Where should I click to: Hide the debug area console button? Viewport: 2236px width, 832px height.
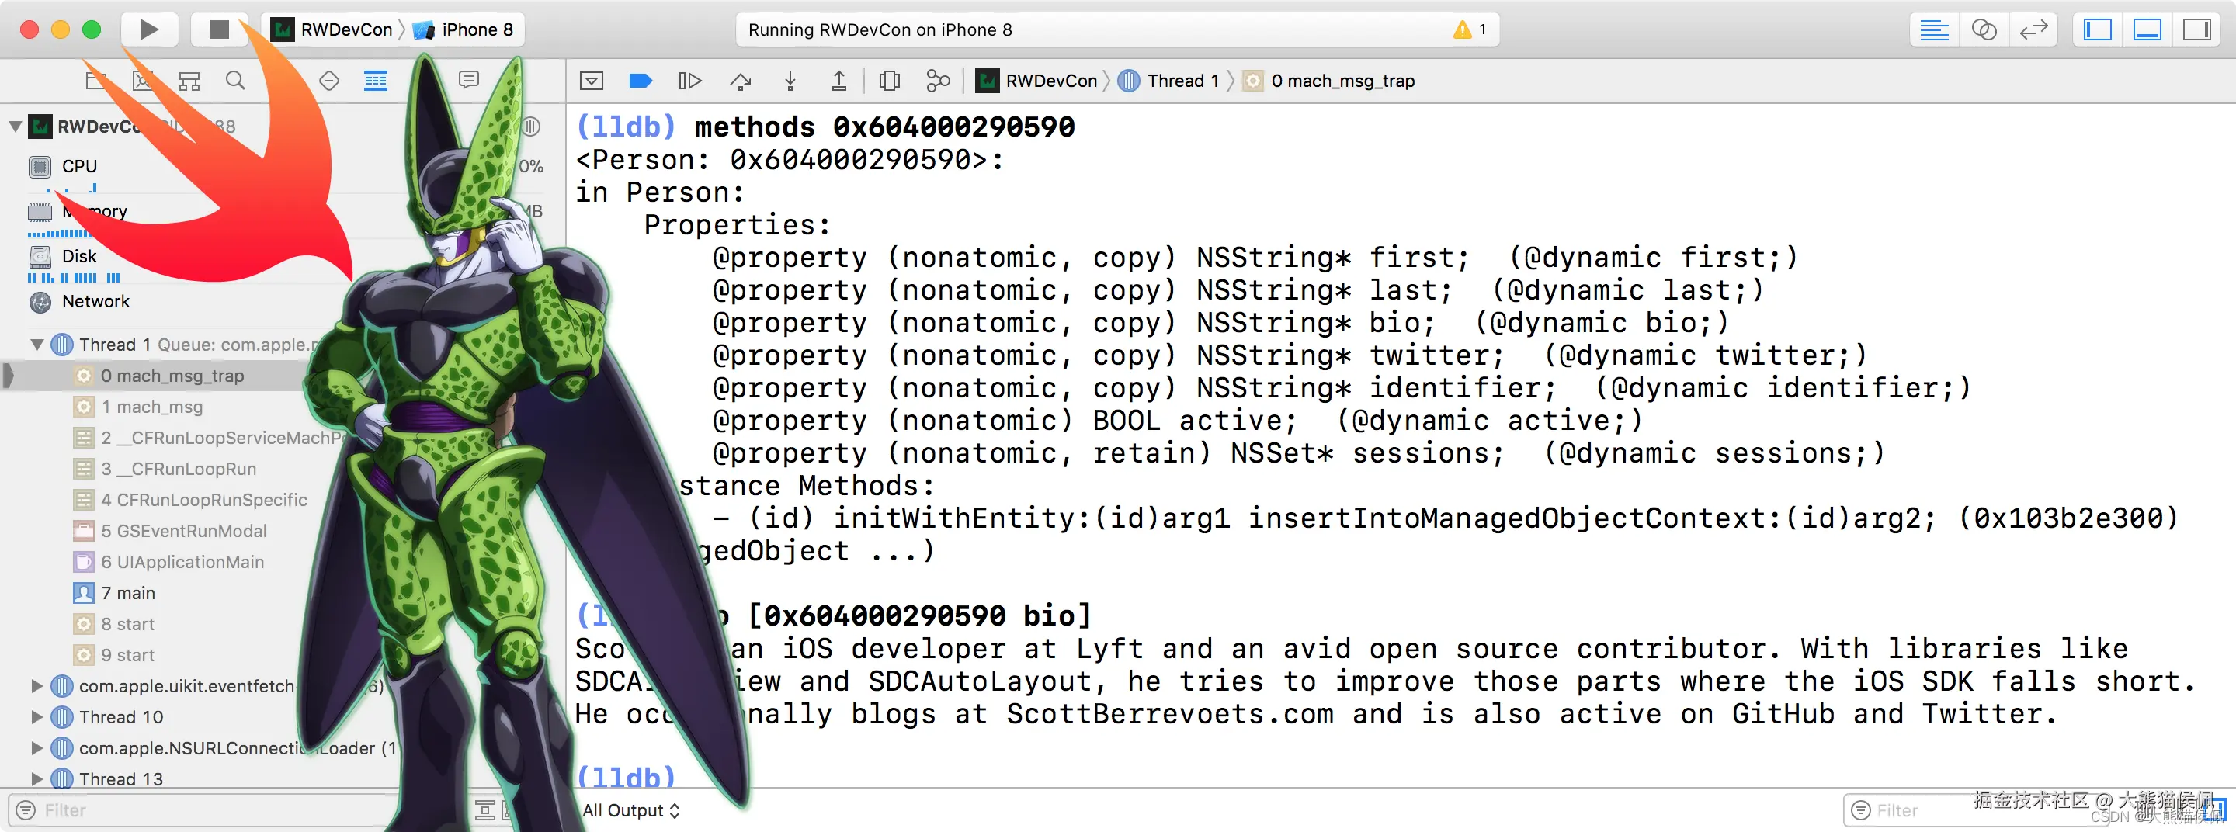(591, 81)
